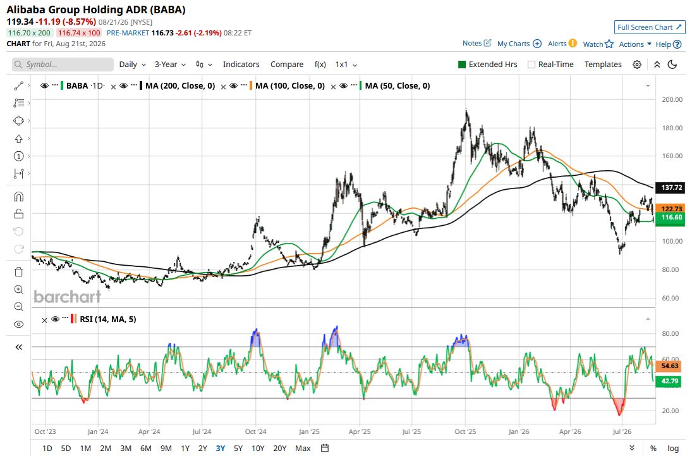The image size is (692, 458).
Task: Hide the MA 100 line
Action: click(x=233, y=85)
